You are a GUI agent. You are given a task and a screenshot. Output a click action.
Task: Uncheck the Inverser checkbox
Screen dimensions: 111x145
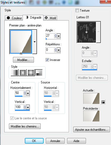click(47, 60)
